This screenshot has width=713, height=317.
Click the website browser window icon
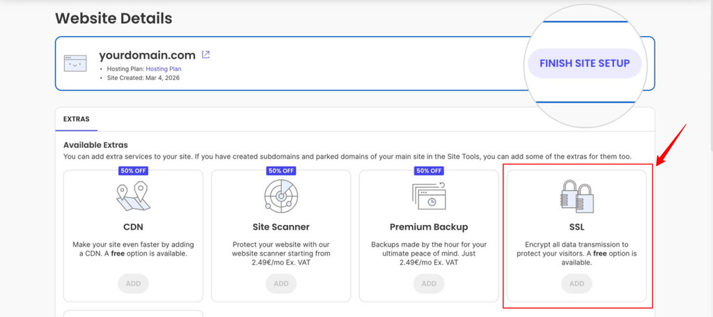(x=75, y=63)
